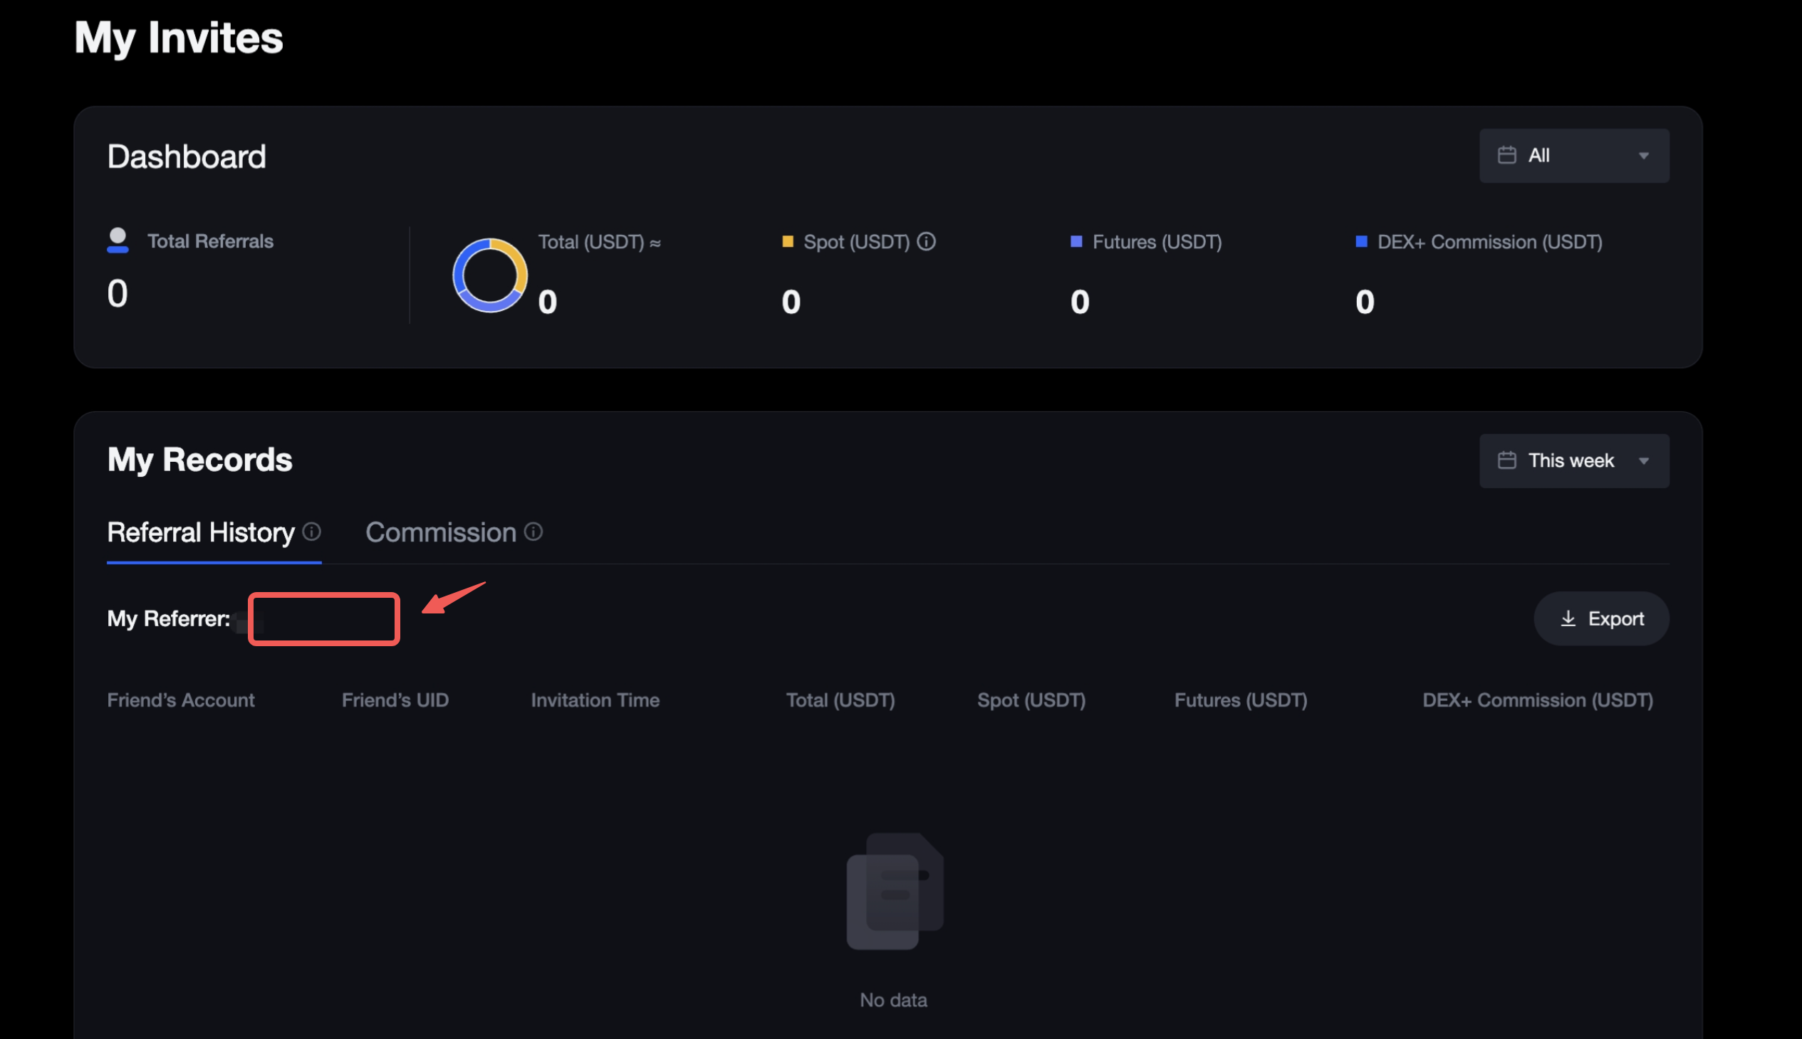Click the empty-state No data document icon
The height and width of the screenshot is (1039, 1802).
pos(894,891)
